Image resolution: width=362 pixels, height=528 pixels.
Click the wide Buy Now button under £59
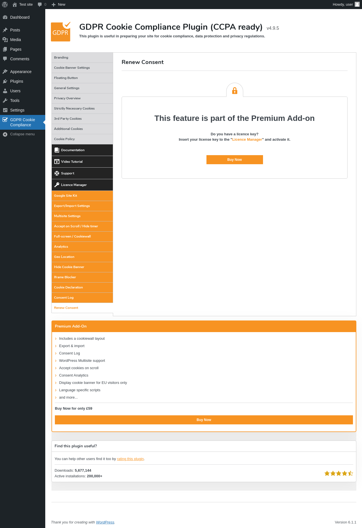click(204, 420)
